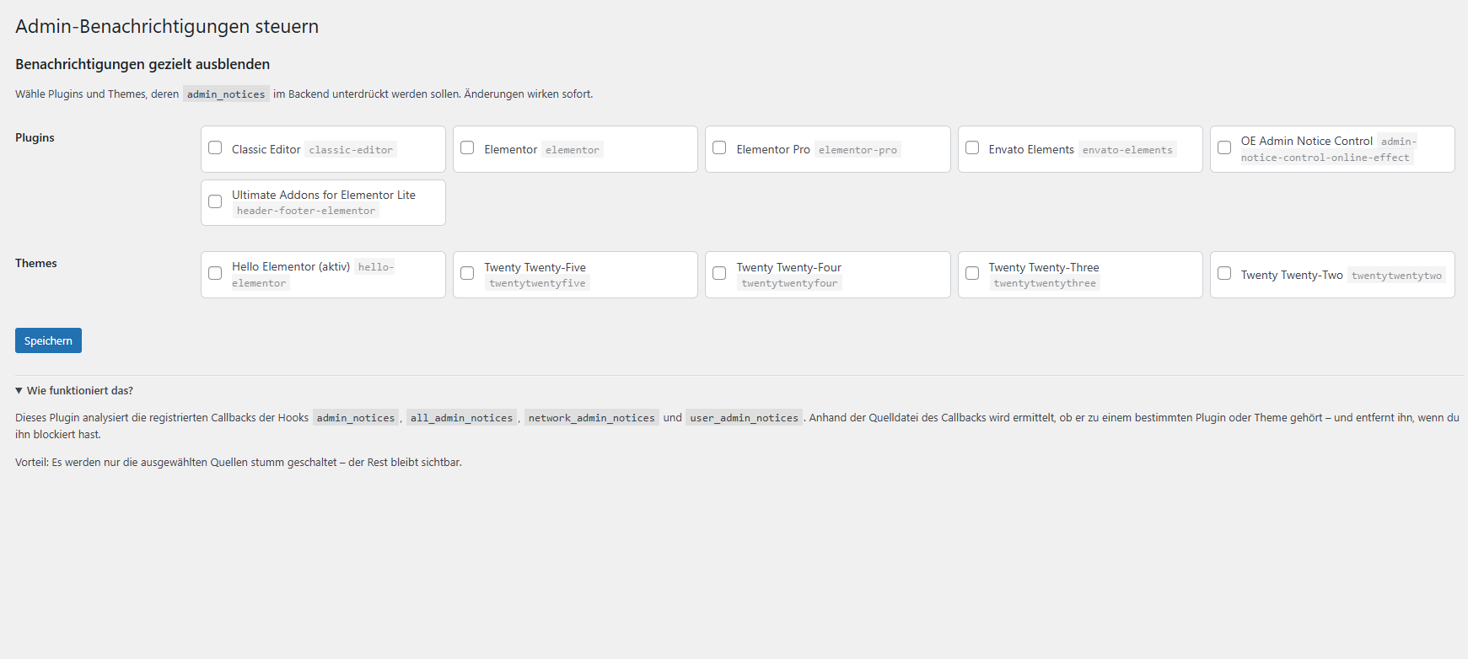The image size is (1468, 659).
Task: Tick the Elementor plugin checkbox
Action: coord(467,148)
